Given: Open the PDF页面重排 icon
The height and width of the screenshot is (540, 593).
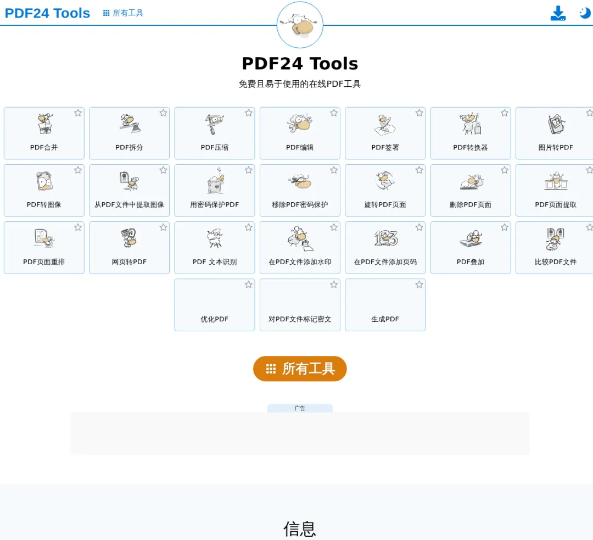Looking at the screenshot, I should (x=44, y=238).
